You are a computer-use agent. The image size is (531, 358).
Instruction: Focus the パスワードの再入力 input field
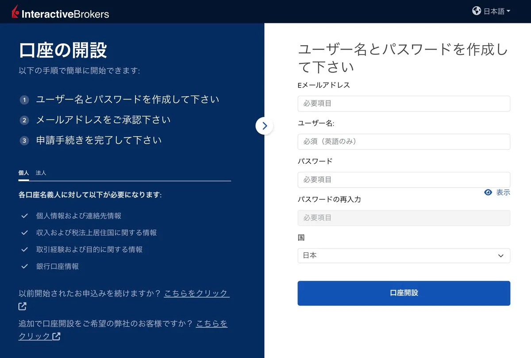(x=404, y=218)
